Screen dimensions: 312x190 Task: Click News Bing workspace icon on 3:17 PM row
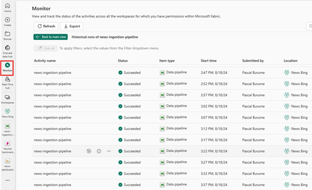click(287, 140)
